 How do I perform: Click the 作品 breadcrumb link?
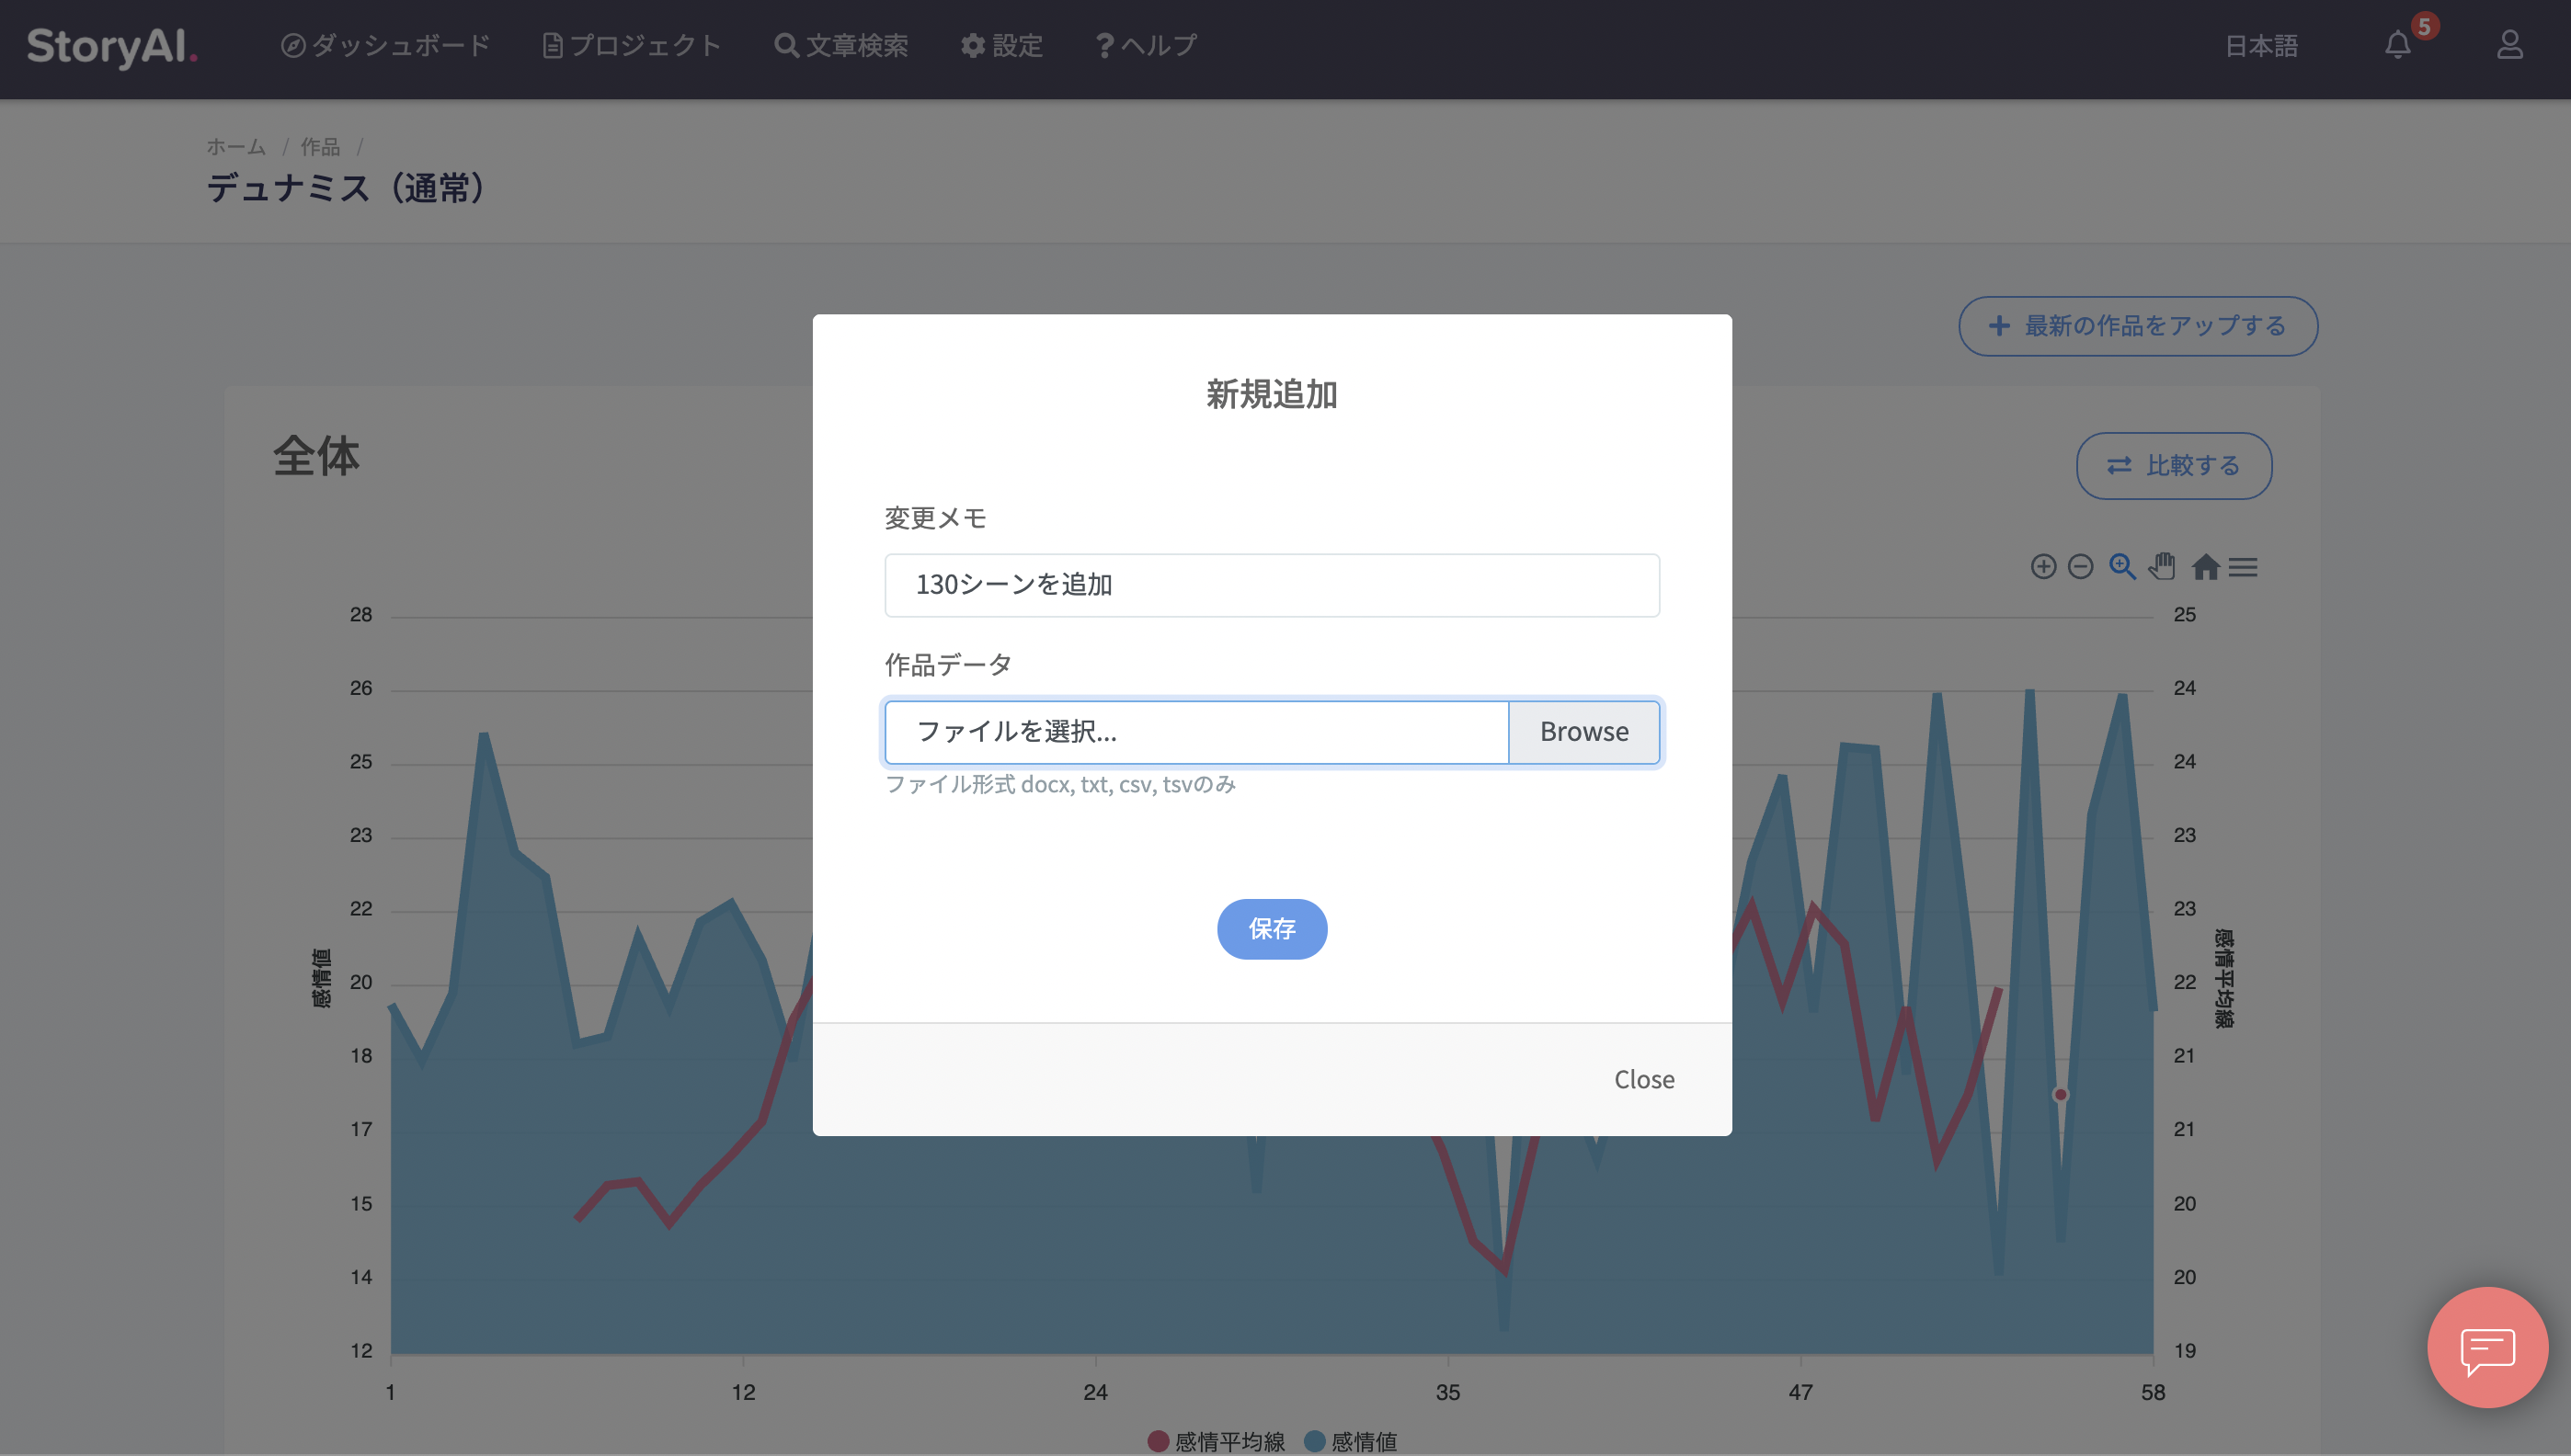point(320,147)
